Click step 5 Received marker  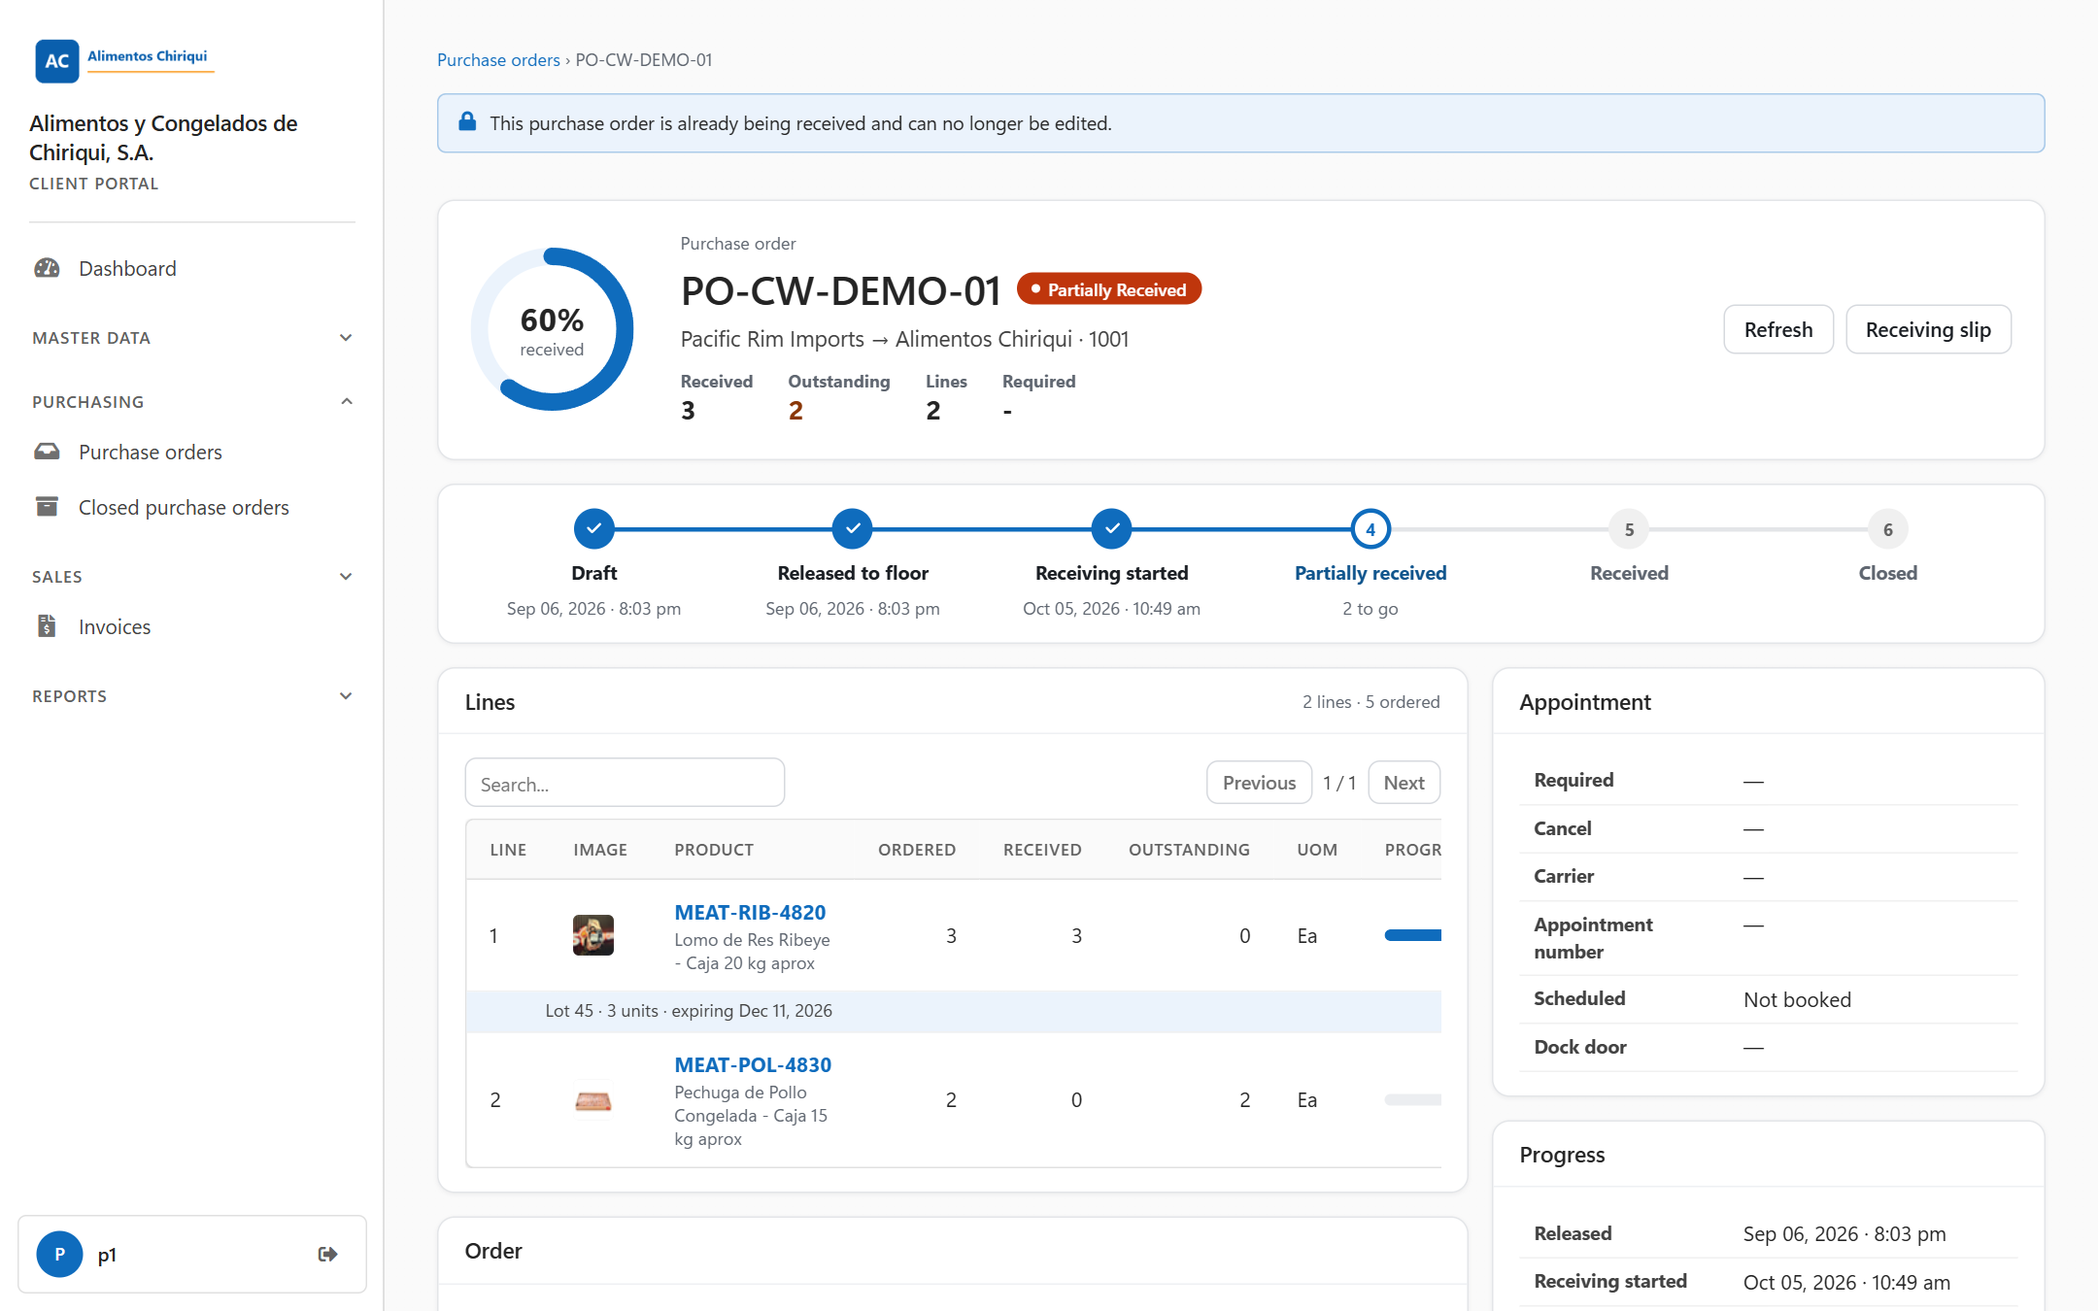click(1629, 529)
